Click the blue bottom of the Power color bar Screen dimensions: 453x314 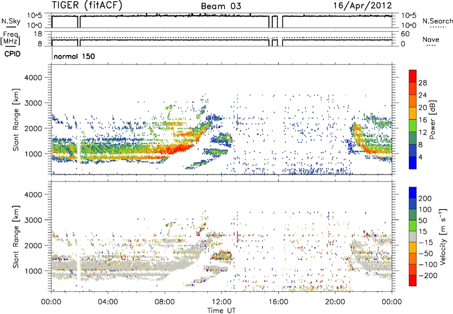pos(413,163)
